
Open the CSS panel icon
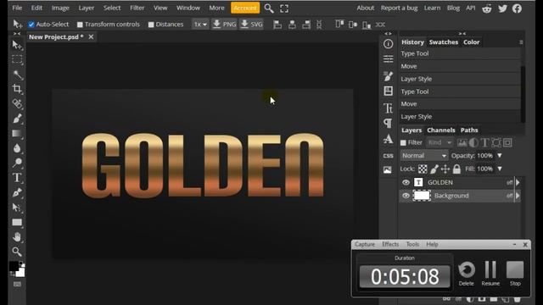389,156
